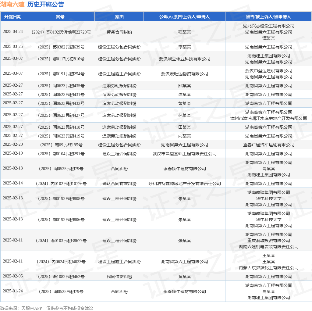
Task: Click the 公诉人/原告/上诉人/申请人 column header
Action: [x=184, y=17]
